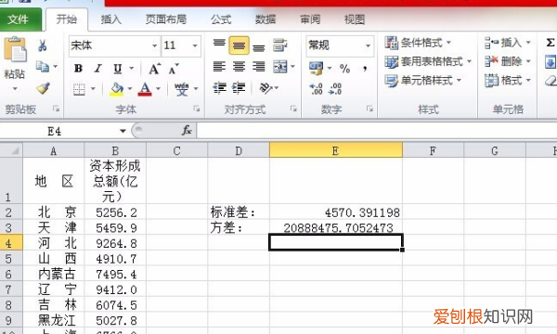This screenshot has height=334, width=557.
Task: Click Merge and Center icon
Action: point(280,67)
